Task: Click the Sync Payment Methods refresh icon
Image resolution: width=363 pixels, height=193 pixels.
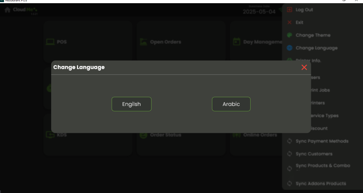Action: pyautogui.click(x=290, y=141)
